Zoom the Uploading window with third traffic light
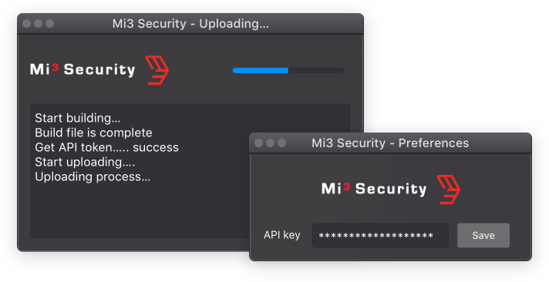 coord(49,23)
